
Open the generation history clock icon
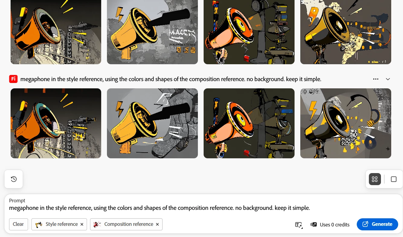click(x=14, y=179)
